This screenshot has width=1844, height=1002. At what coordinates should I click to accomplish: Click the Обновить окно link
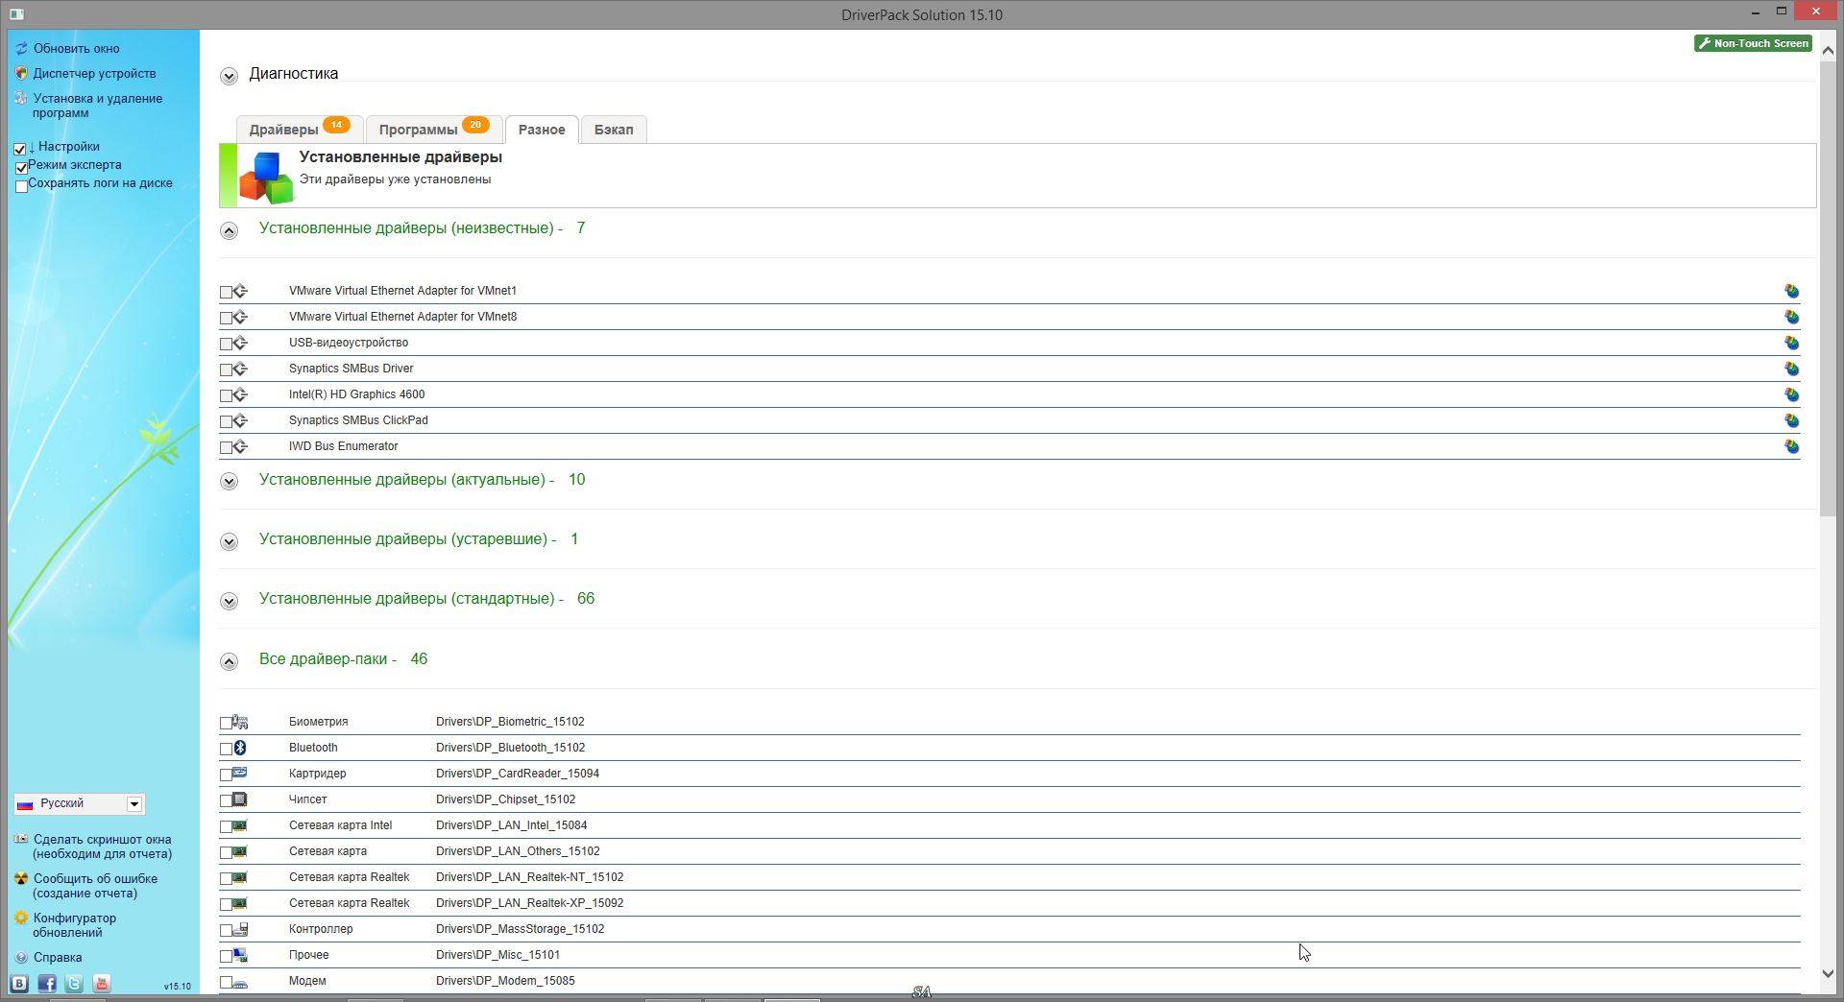tap(77, 48)
